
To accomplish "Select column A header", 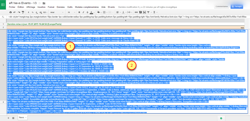I will (126, 21).
